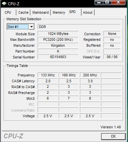Select the serial number 6D154903
Image resolution: width=128 pixels, height=142 pixels.
pyautogui.click(x=58, y=57)
